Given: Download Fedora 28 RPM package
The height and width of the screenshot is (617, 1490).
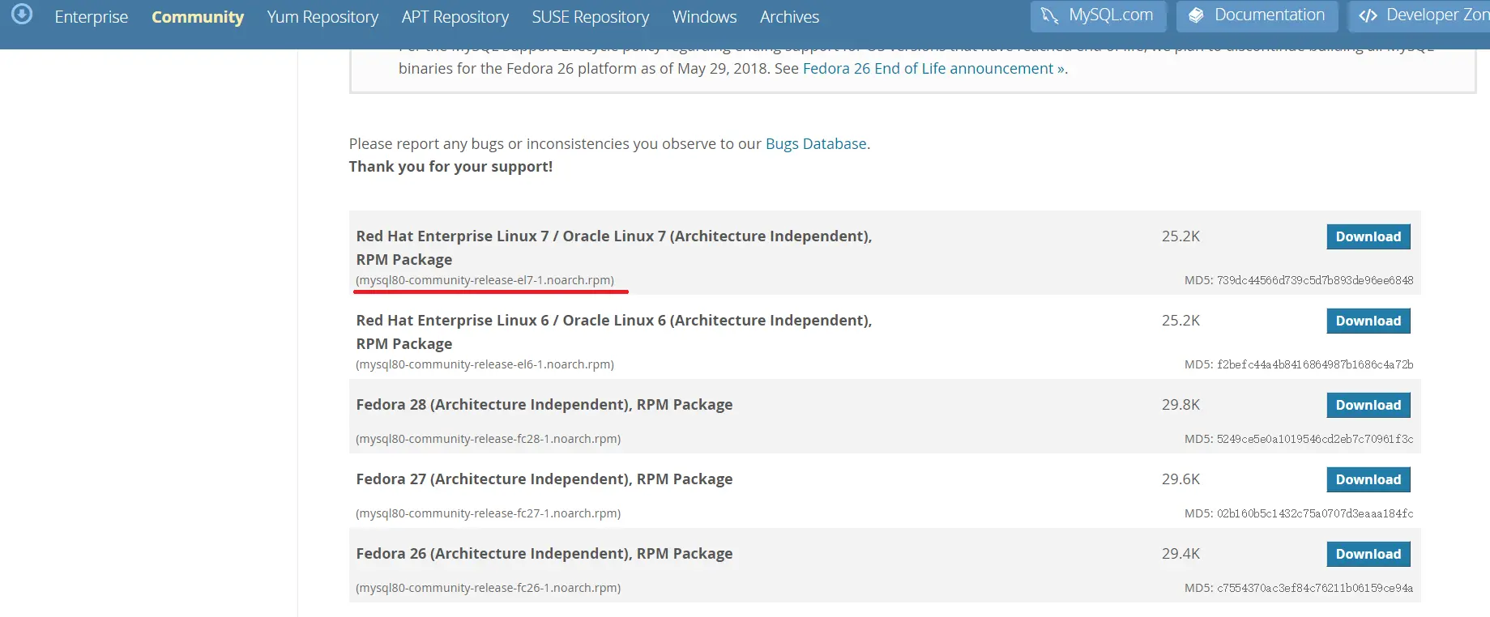Looking at the screenshot, I should pos(1368,405).
